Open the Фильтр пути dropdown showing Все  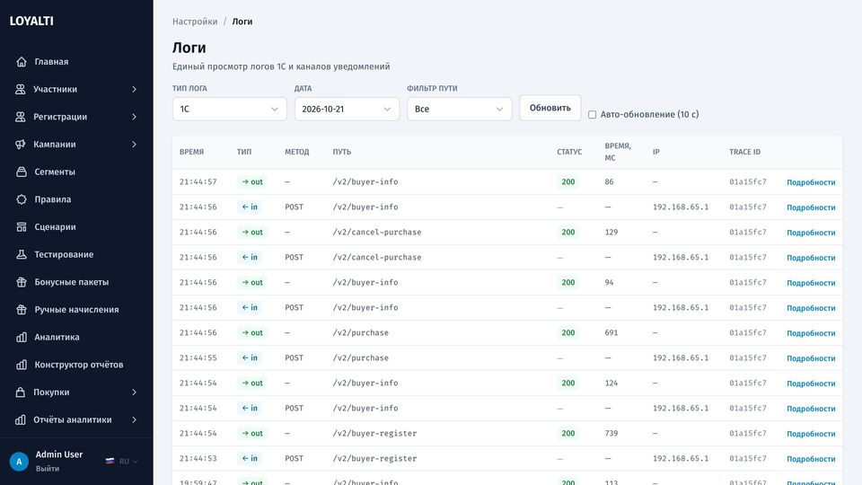460,109
